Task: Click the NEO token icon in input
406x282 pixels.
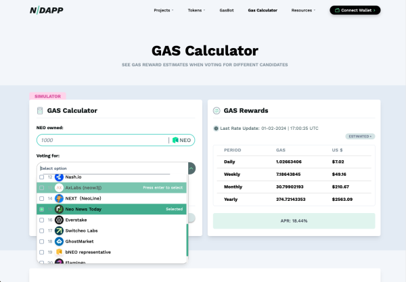Action: [x=175, y=140]
